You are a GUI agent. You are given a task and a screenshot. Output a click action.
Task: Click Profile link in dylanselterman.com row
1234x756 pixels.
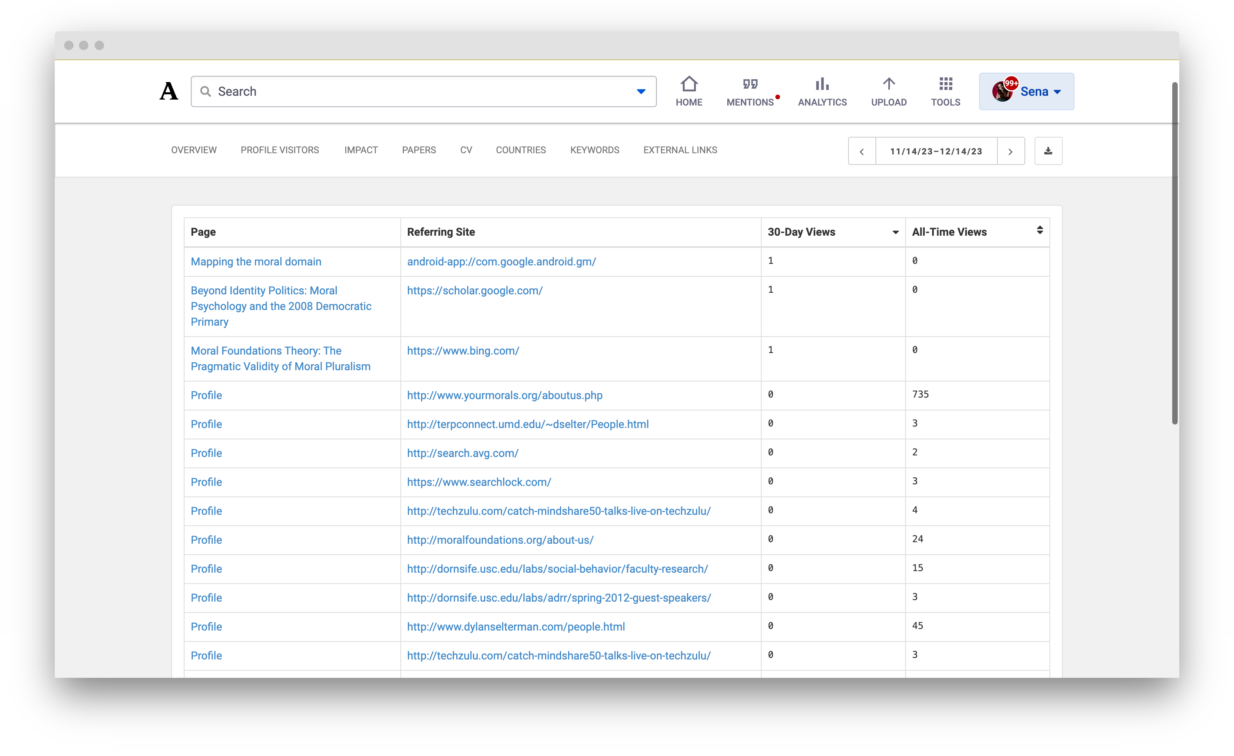pyautogui.click(x=206, y=627)
